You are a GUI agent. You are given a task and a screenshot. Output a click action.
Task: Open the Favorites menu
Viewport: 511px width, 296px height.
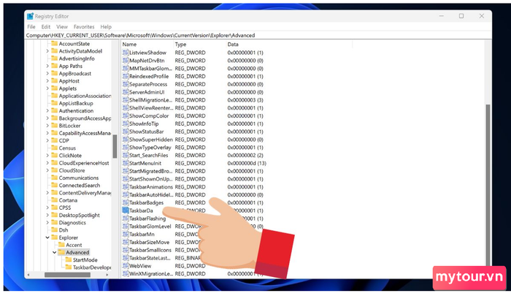[x=84, y=27]
